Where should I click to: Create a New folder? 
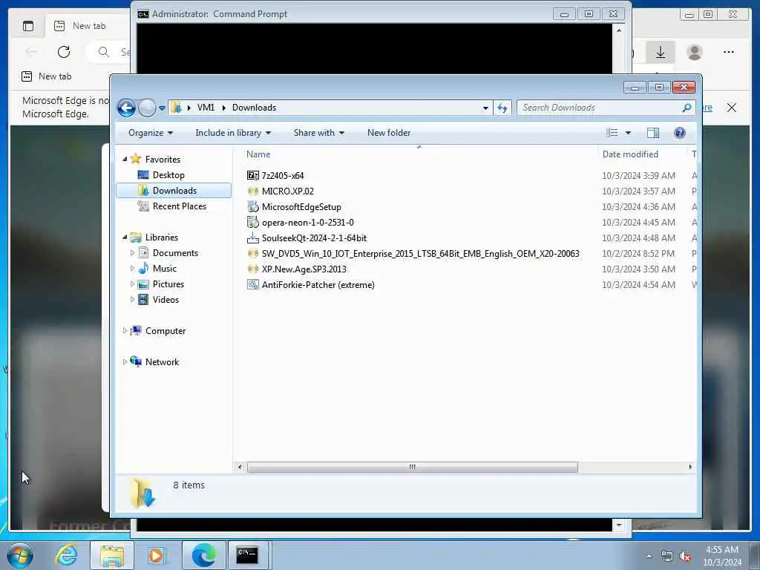coord(389,133)
